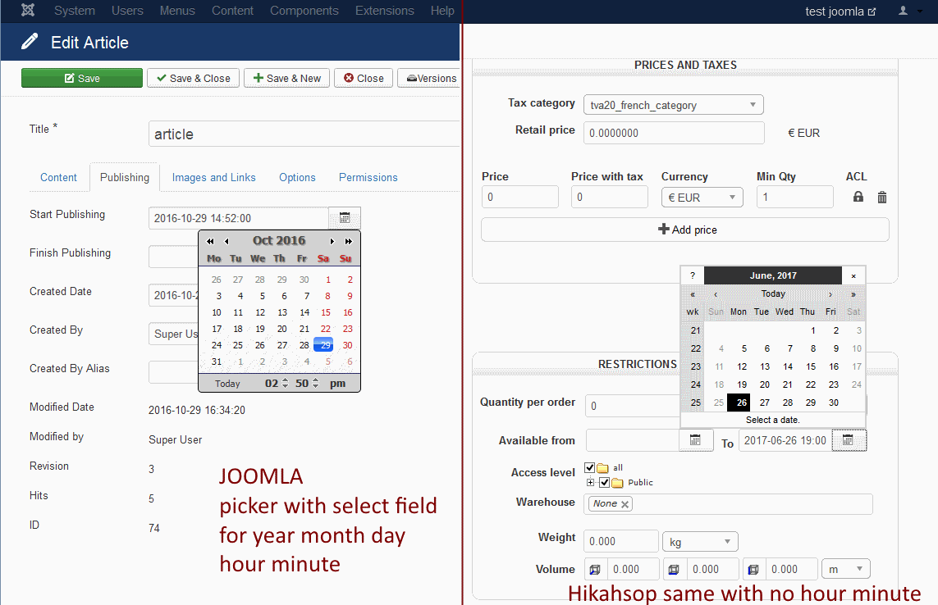938x605 pixels.
Task: Open the kg weight unit dropdown
Action: click(x=700, y=542)
